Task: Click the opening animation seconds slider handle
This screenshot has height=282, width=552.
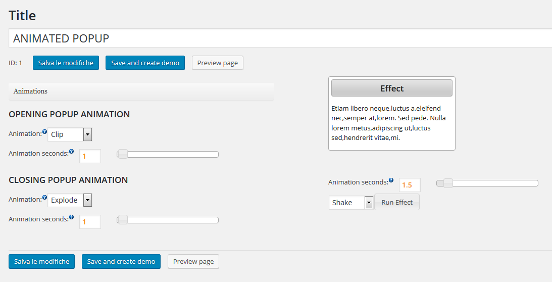Action: pos(123,154)
